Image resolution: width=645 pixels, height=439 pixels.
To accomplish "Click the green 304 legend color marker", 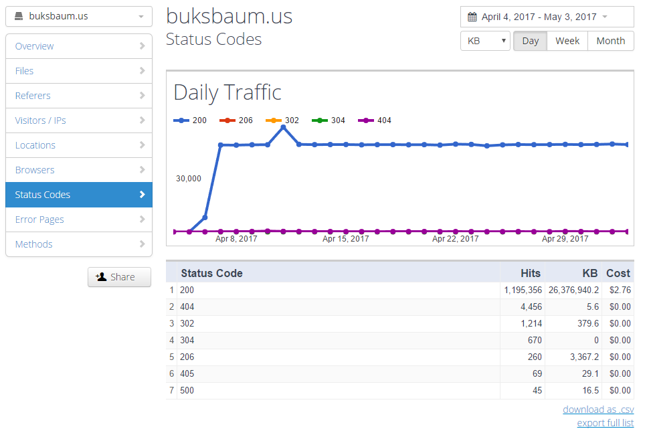I will [320, 120].
